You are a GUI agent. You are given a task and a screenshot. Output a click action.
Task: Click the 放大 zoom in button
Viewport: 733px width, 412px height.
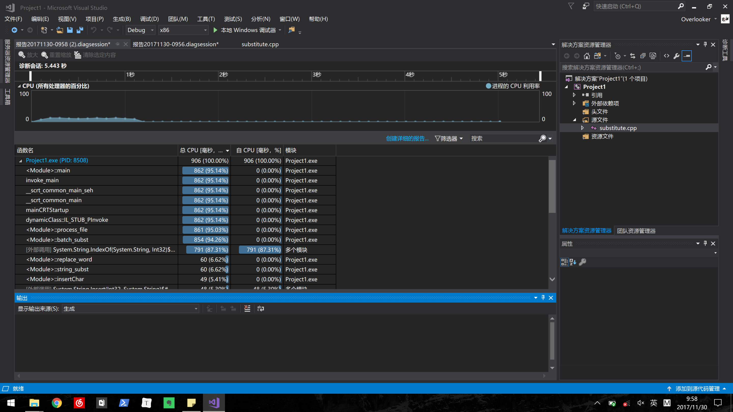point(28,55)
